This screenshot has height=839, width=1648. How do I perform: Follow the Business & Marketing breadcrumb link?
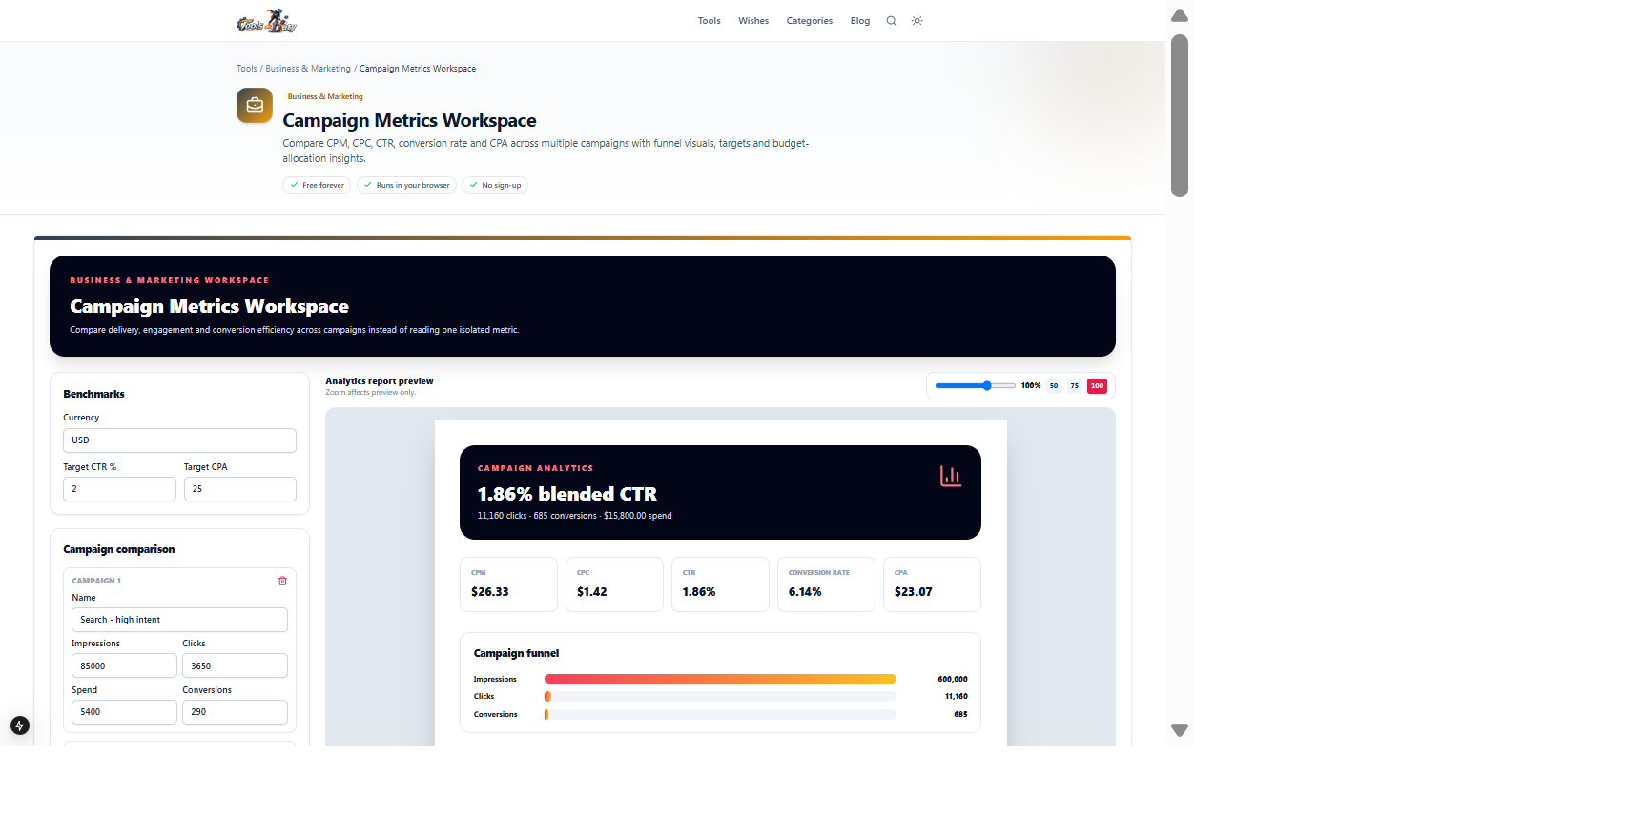[308, 69]
